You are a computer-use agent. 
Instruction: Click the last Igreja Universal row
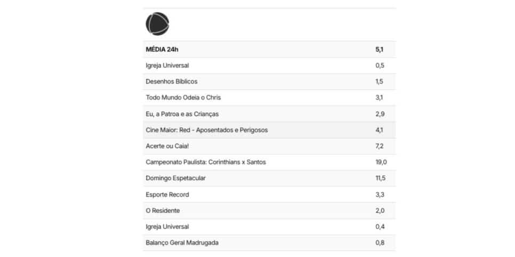(x=269, y=227)
